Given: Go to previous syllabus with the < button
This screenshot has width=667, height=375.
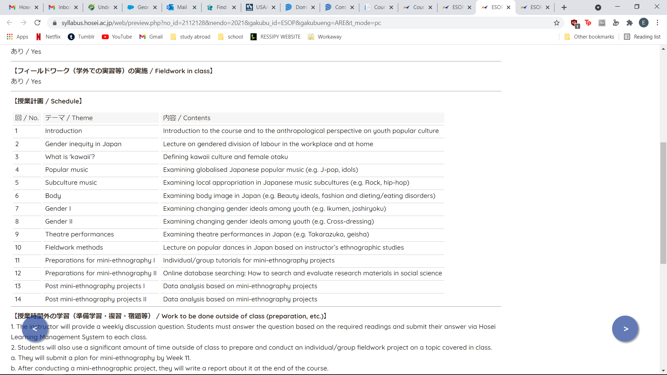Looking at the screenshot, I should pos(35,329).
